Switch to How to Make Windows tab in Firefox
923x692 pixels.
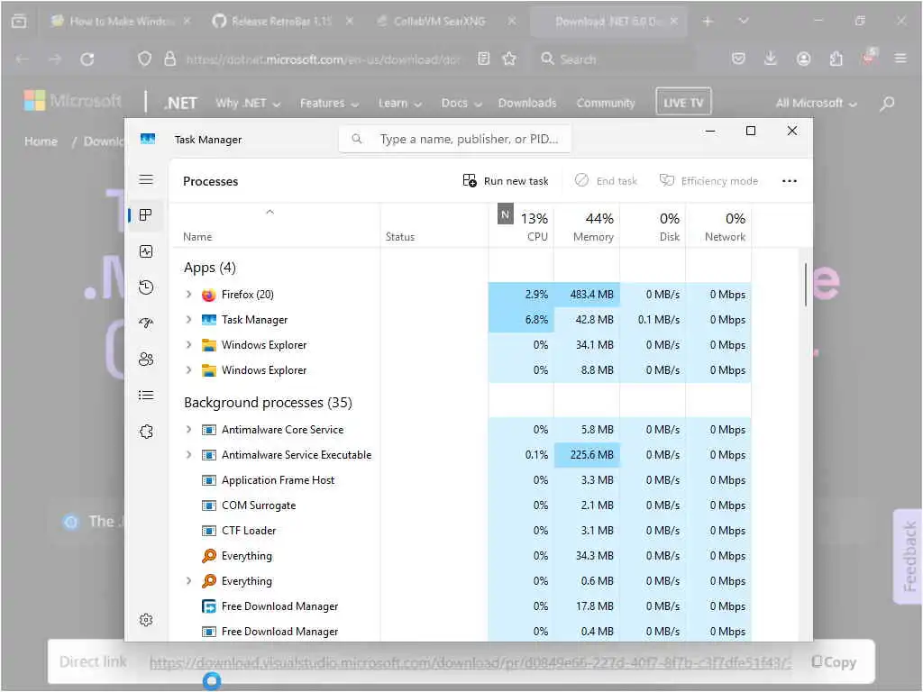(121, 22)
